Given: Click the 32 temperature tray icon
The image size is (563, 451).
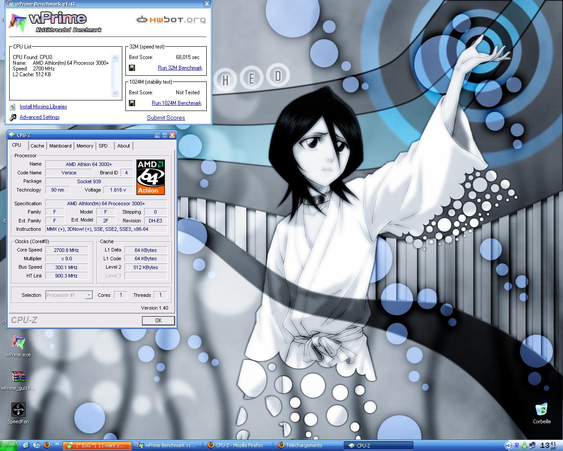Looking at the screenshot, I should pyautogui.click(x=517, y=445).
